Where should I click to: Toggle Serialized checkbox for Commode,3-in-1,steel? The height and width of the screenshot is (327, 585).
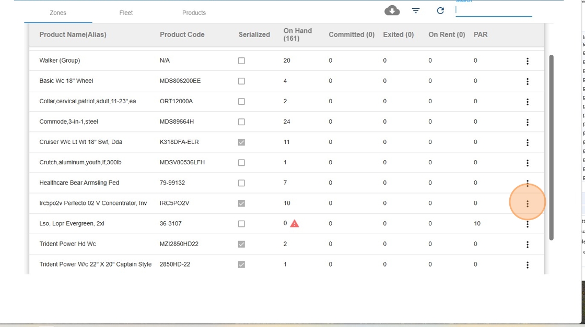241,122
